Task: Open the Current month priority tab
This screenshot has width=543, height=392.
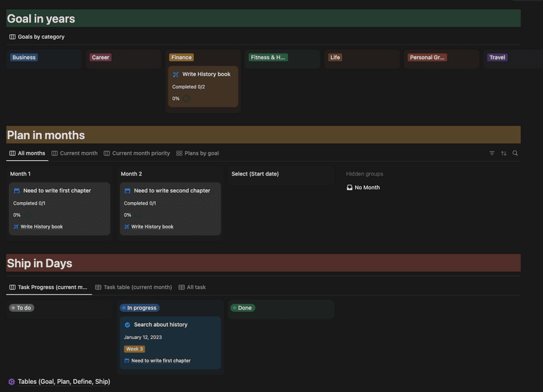Action: click(x=137, y=153)
